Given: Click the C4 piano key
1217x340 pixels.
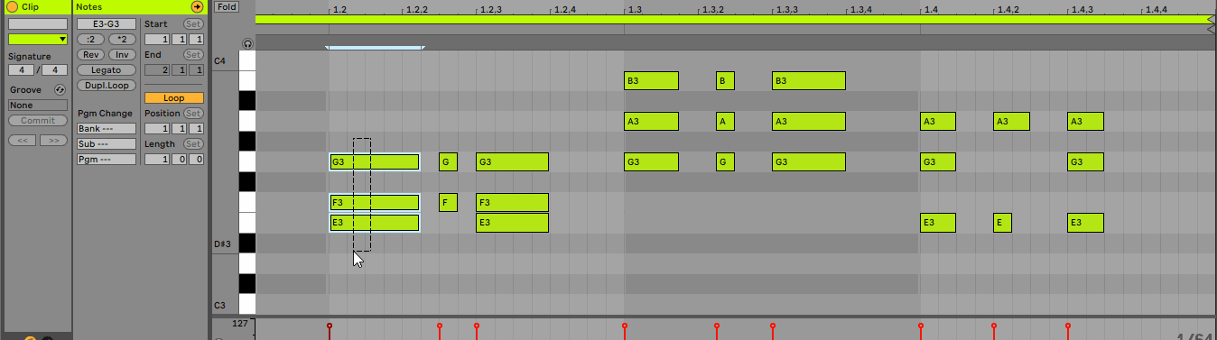Looking at the screenshot, I should pyautogui.click(x=246, y=60).
